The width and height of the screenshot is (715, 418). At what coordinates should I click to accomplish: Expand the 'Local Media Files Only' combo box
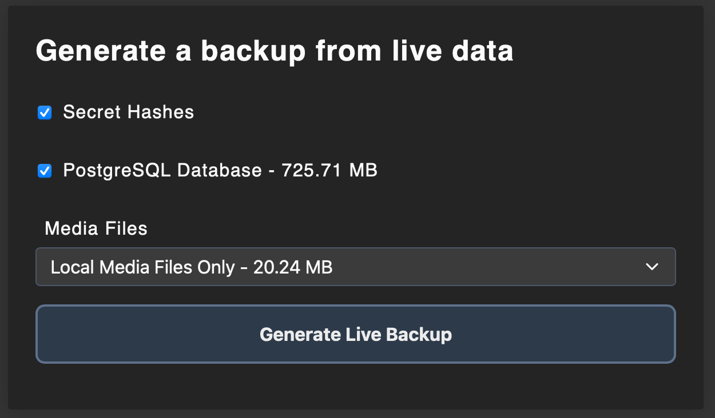pyautogui.click(x=355, y=267)
